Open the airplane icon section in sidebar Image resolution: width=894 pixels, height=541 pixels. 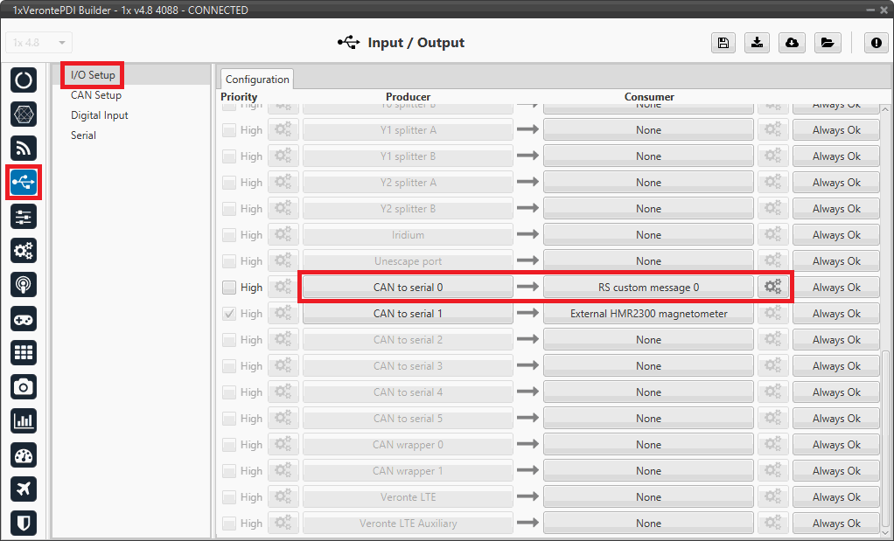click(x=24, y=489)
